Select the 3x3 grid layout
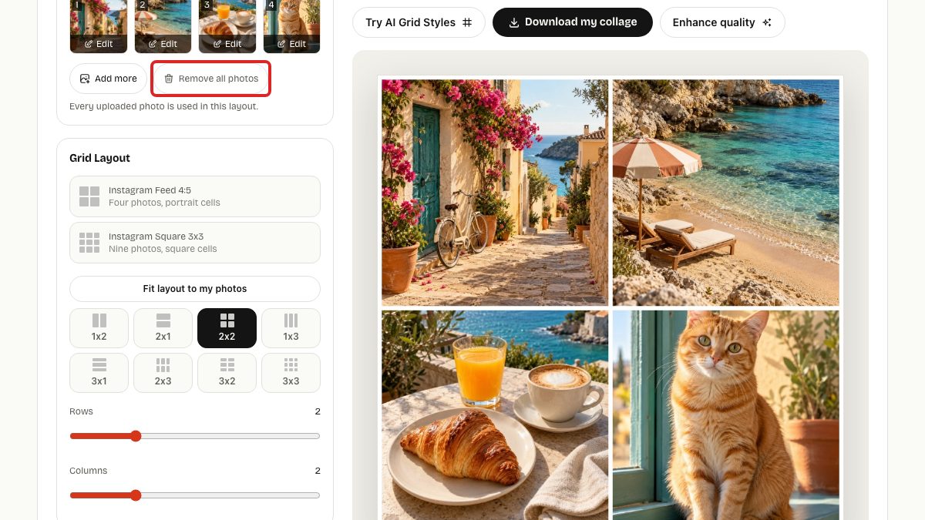 (x=291, y=373)
